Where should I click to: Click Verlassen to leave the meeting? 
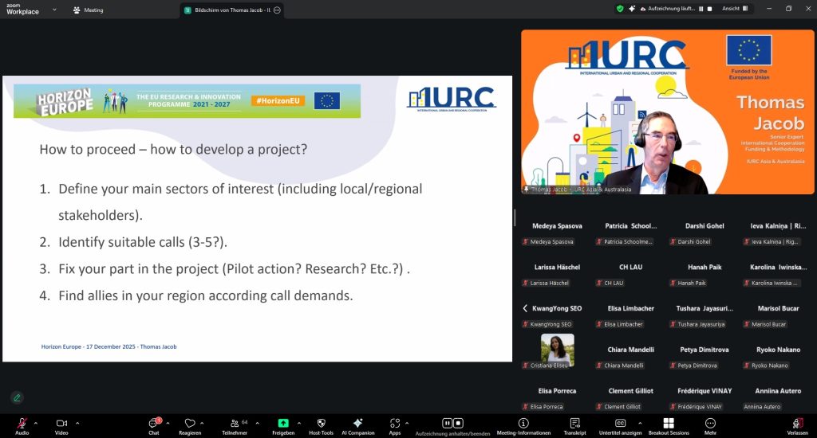pyautogui.click(x=796, y=423)
